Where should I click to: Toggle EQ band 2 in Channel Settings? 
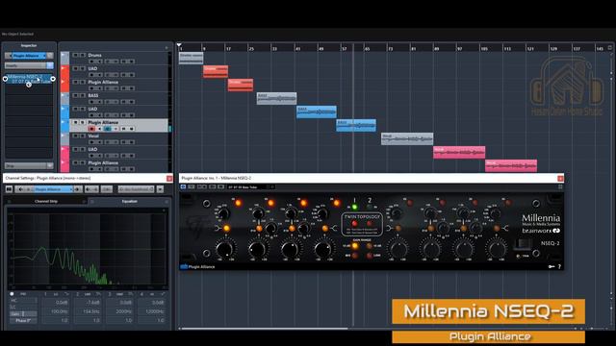tap(78, 294)
